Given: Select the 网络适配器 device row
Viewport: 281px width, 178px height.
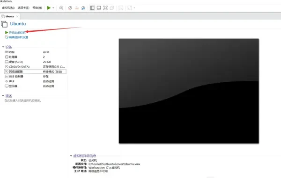Looking at the screenshot, I should click(x=35, y=71).
